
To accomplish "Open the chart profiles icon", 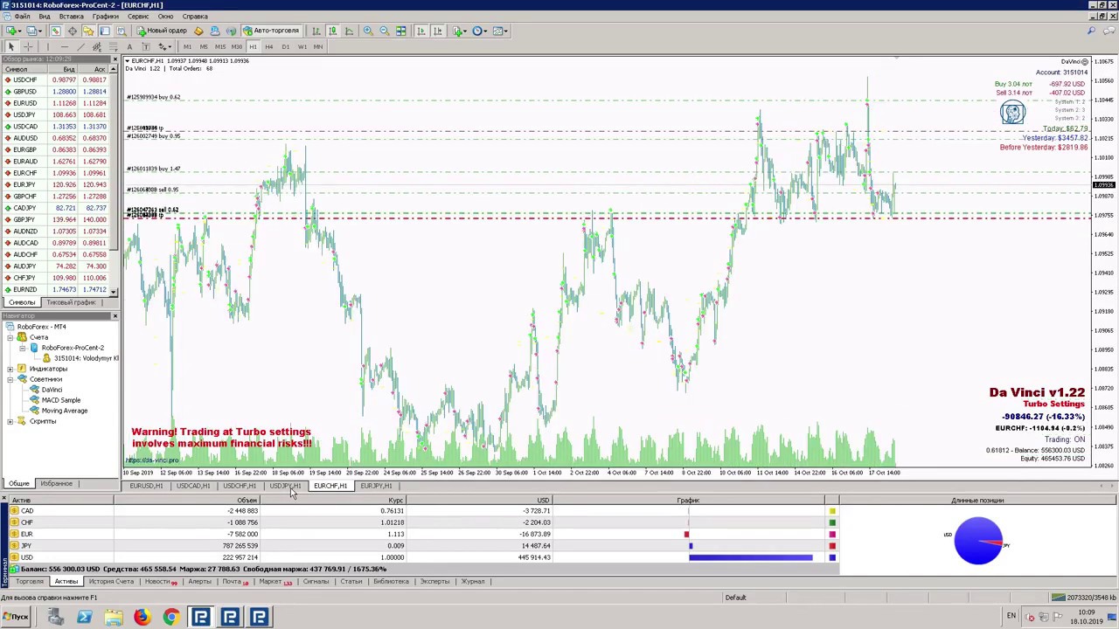I will point(31,31).
